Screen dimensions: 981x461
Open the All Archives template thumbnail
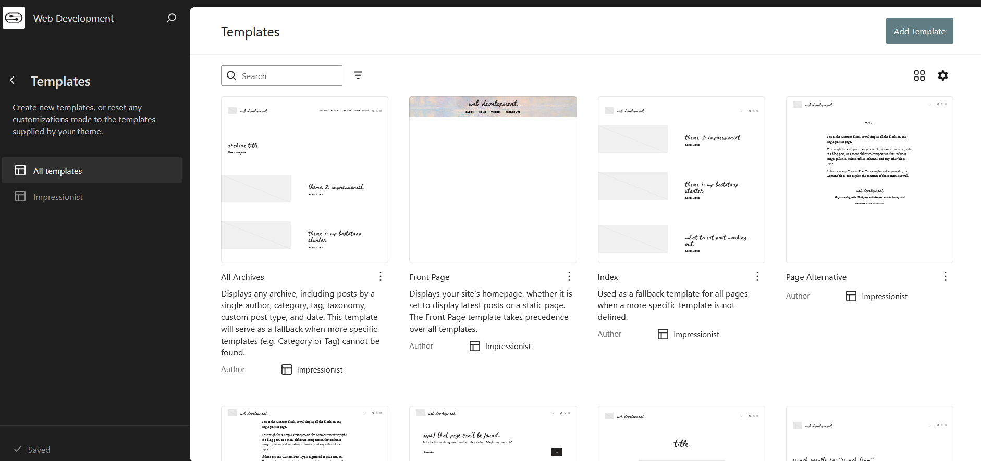[x=304, y=180]
